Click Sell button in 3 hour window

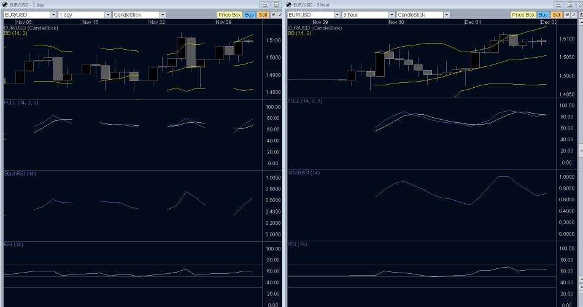(556, 15)
